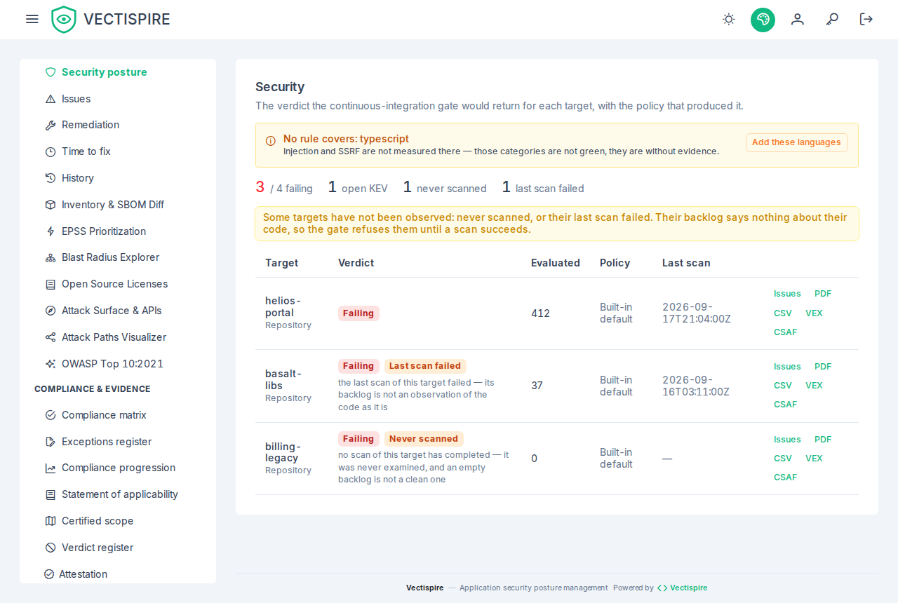Viewport: 898px width, 603px height.
Task: Click the sign out icon
Action: click(866, 20)
